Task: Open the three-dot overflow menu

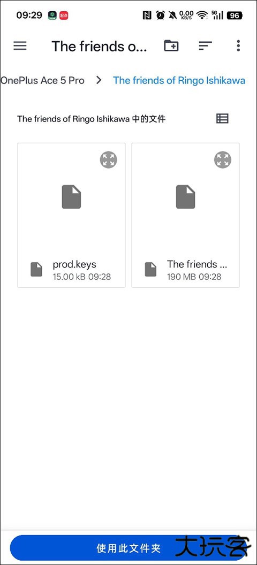Action: pos(238,46)
